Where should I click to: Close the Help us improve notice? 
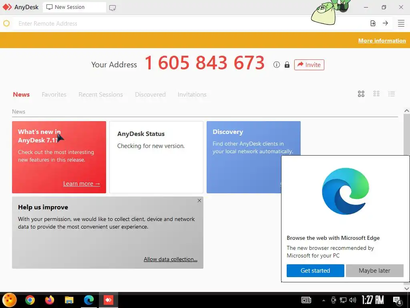(x=199, y=201)
